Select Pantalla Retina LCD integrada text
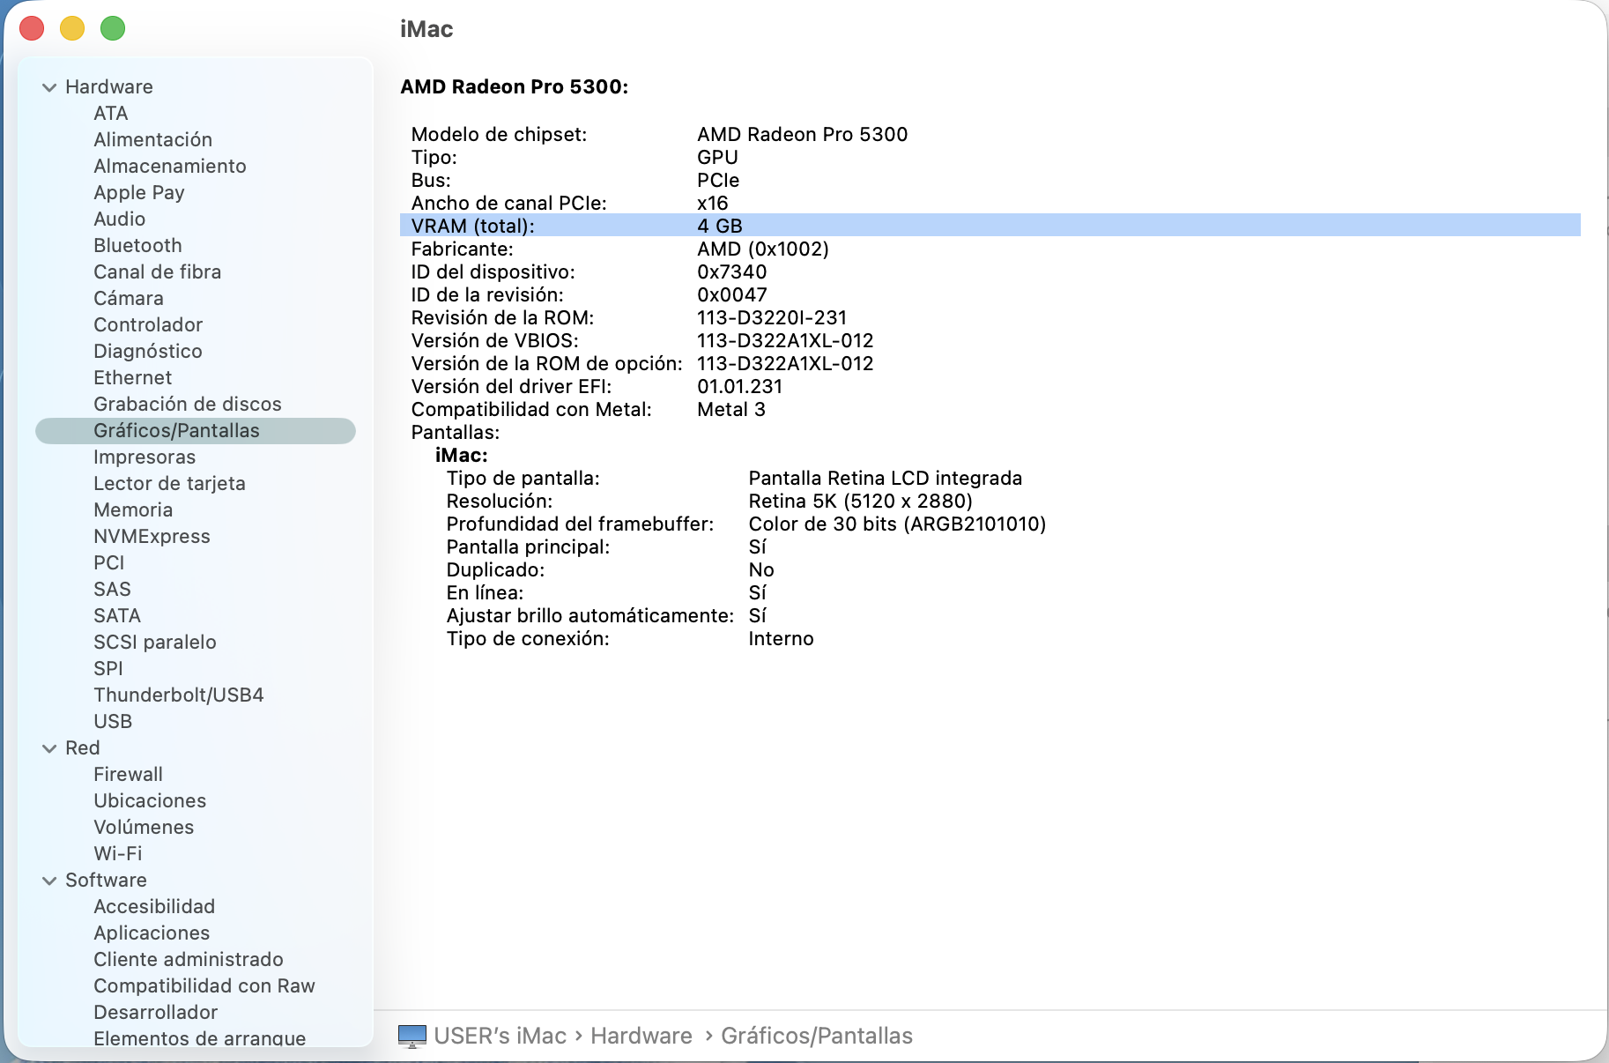The image size is (1609, 1063). [886, 478]
